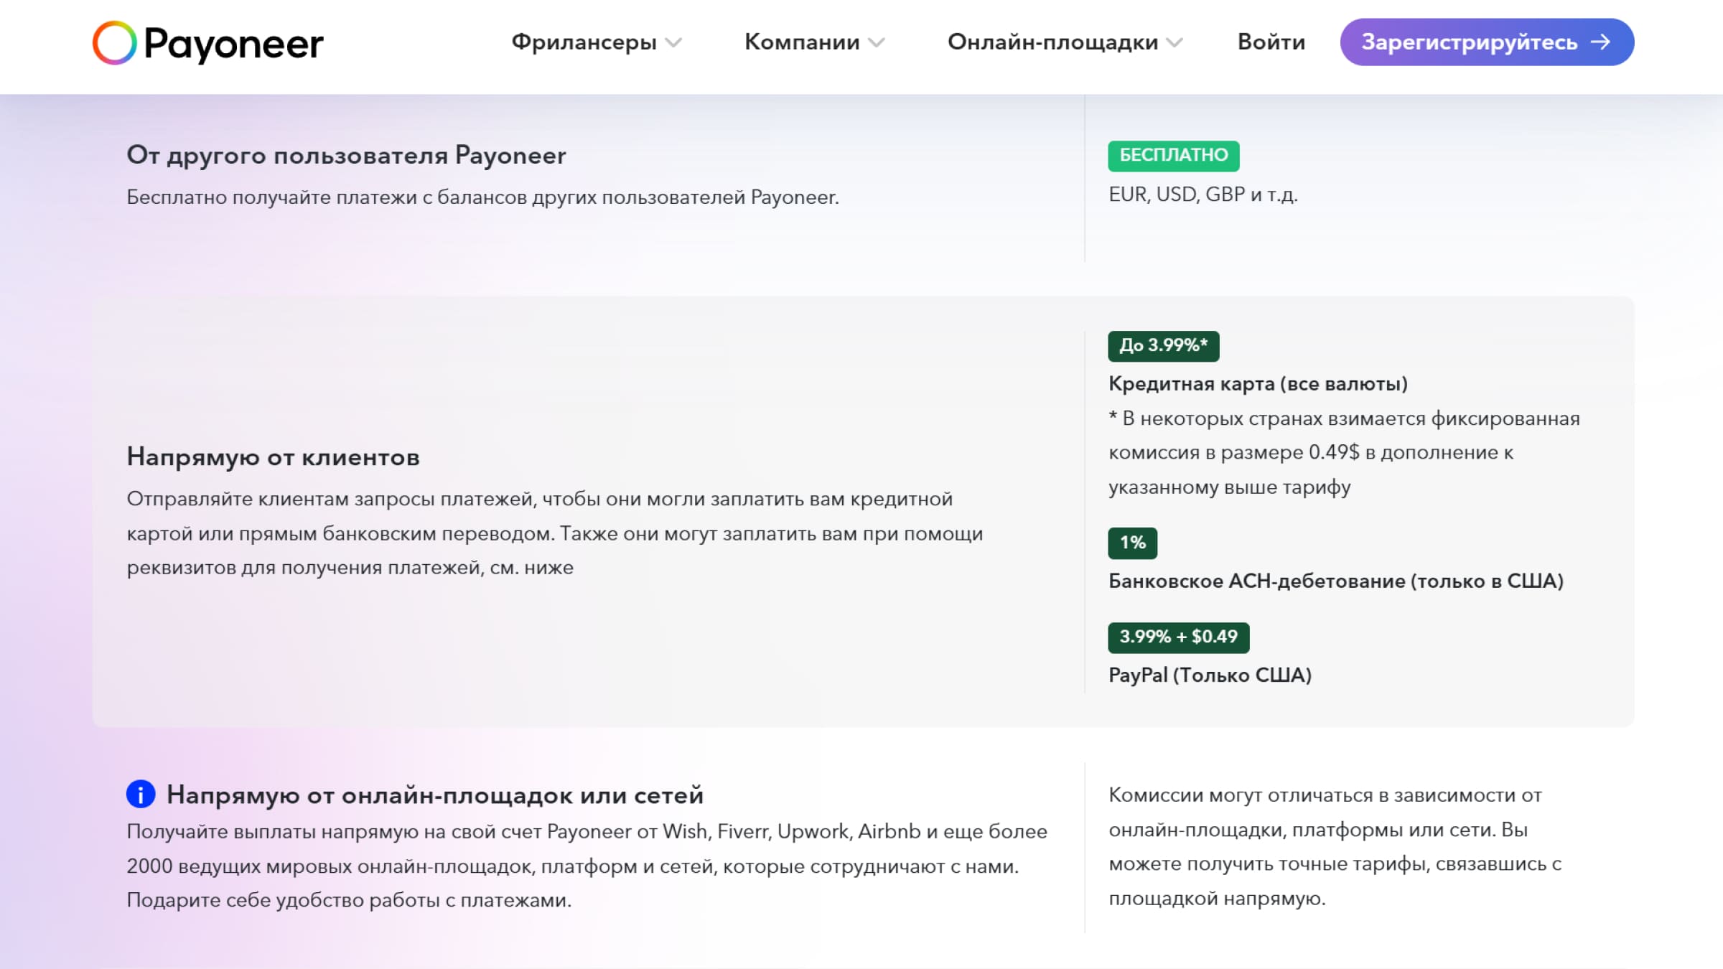Click the До 3.99%* fee badge

click(1162, 345)
